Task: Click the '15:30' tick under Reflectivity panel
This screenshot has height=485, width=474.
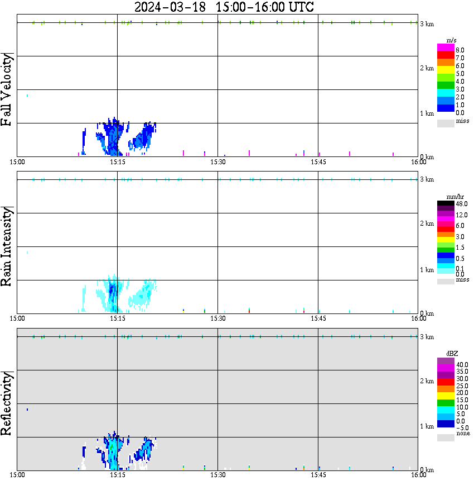Action: click(218, 475)
